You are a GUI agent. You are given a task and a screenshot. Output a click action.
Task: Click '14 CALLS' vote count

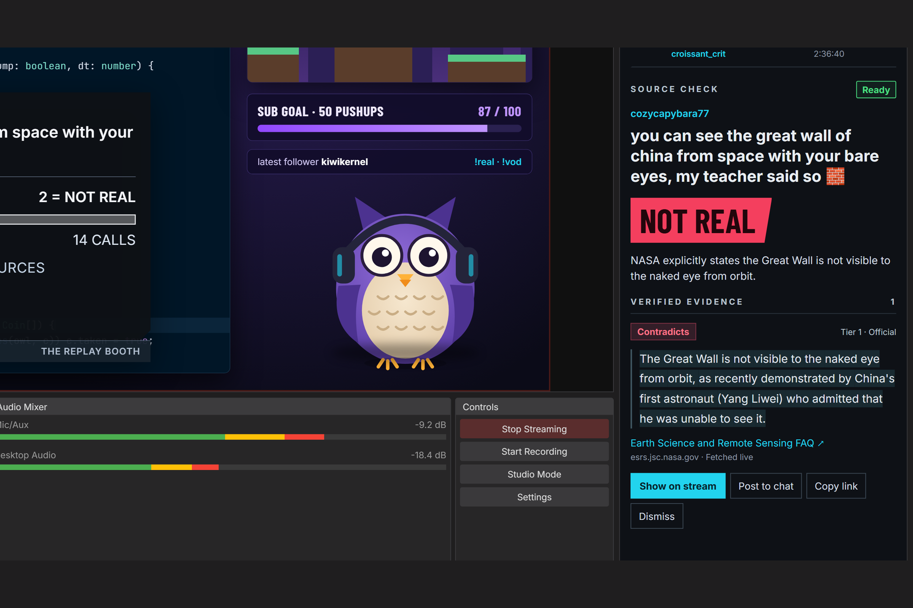[104, 240]
